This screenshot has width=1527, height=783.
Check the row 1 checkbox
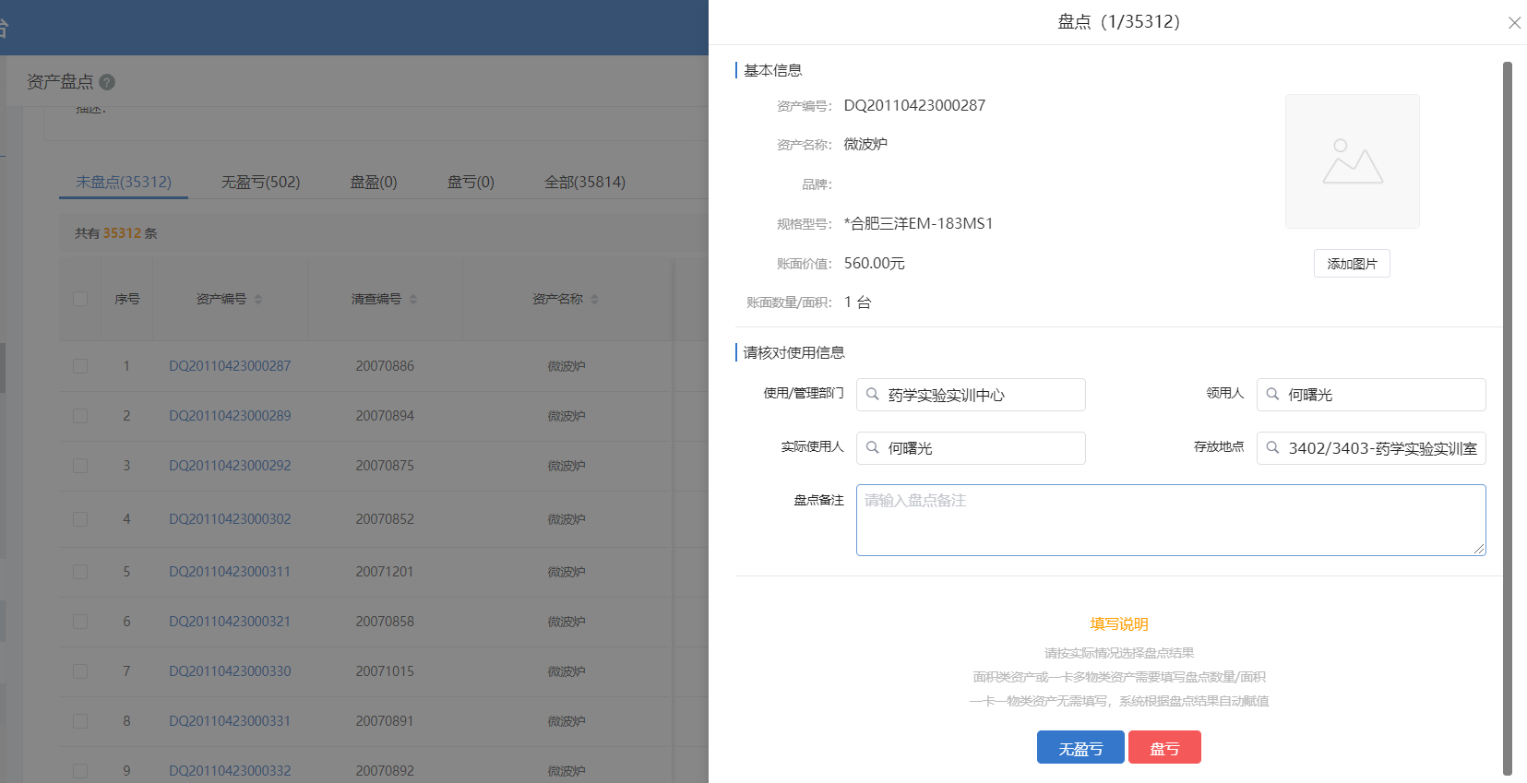[80, 366]
